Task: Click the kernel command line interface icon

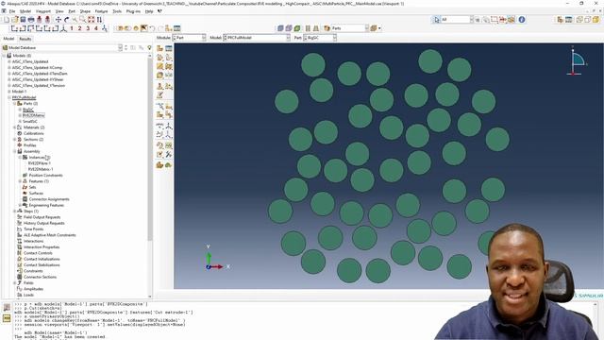Action: pos(7,317)
